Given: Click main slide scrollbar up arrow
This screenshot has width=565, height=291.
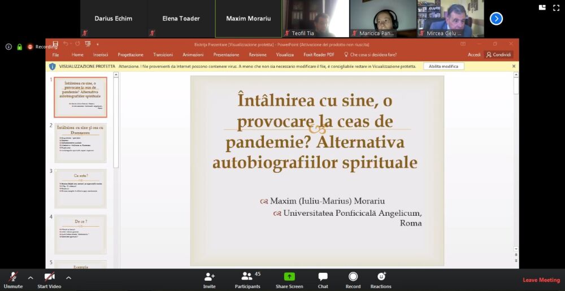Looking at the screenshot, I should pyautogui.click(x=516, y=75).
